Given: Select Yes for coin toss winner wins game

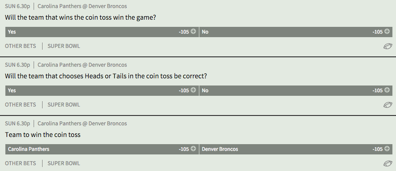Looking at the screenshot, I should pyautogui.click(x=102, y=32).
